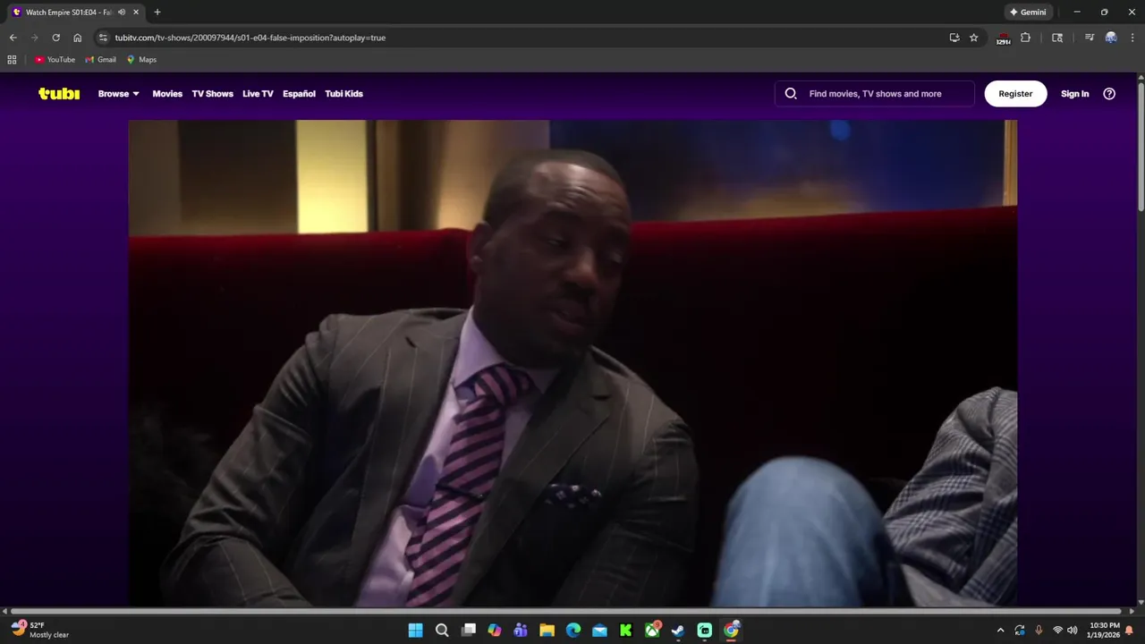
Task: Open Tubi Kids section
Action: click(343, 93)
